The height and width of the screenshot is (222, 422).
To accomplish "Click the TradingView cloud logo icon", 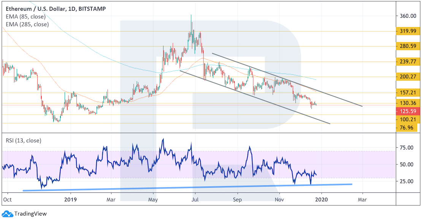I will tap(6, 214).
